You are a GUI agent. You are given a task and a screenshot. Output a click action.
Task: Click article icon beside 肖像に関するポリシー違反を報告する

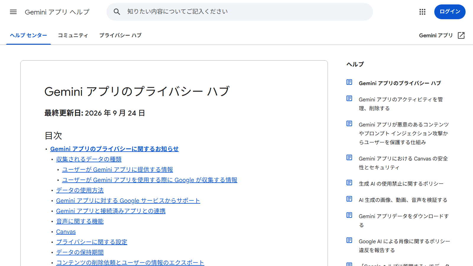pyautogui.click(x=349, y=240)
